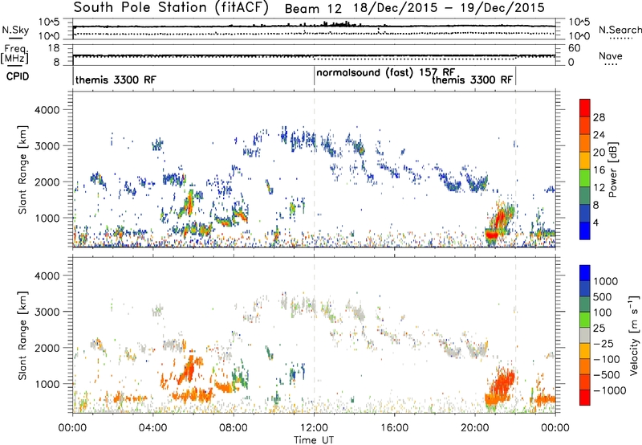The image size is (642, 445).
Task: Click the "1000" tick on Velocity colorbar
Action: pyautogui.click(x=606, y=281)
